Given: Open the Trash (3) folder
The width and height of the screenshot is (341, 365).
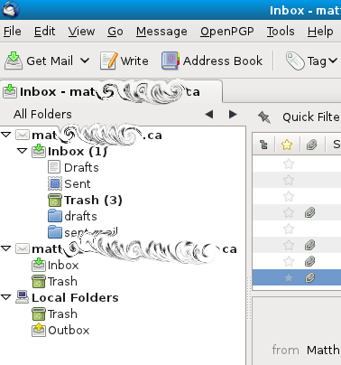Looking at the screenshot, I should click(x=85, y=200).
